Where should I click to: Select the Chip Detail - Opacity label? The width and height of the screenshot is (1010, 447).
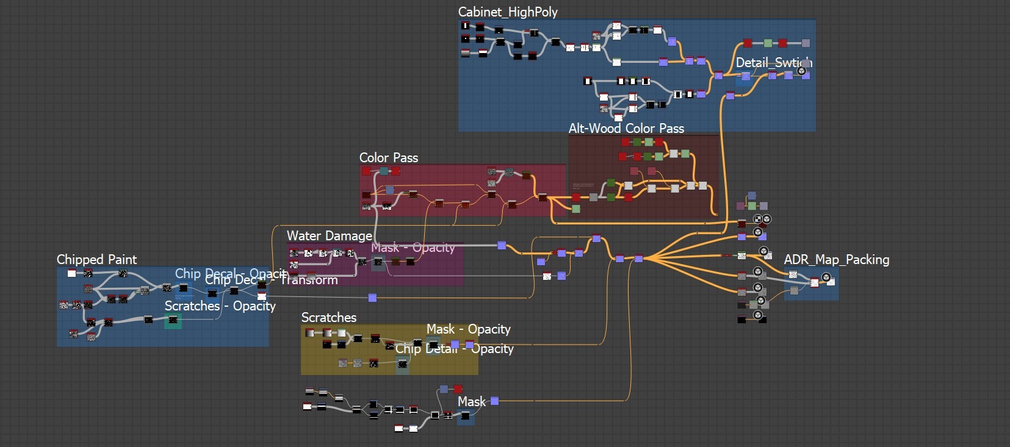(455, 348)
